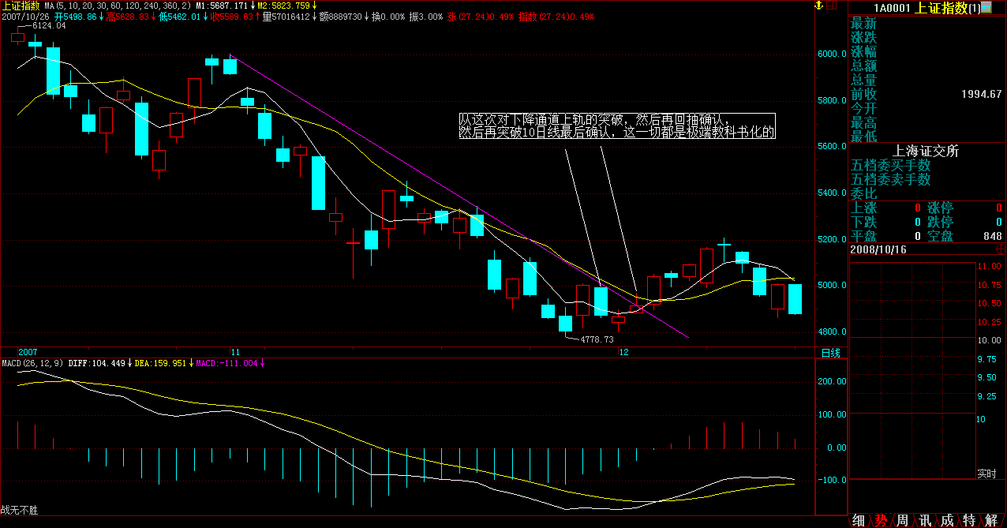Image resolution: width=1007 pixels, height=528 pixels.
Task: Click the red crosshair icon beside 2008/10/16
Action: coord(1000,249)
